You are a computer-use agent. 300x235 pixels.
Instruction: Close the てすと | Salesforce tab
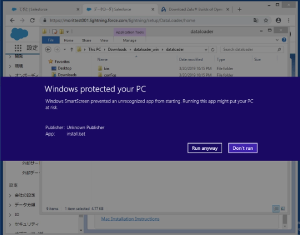(78, 9)
